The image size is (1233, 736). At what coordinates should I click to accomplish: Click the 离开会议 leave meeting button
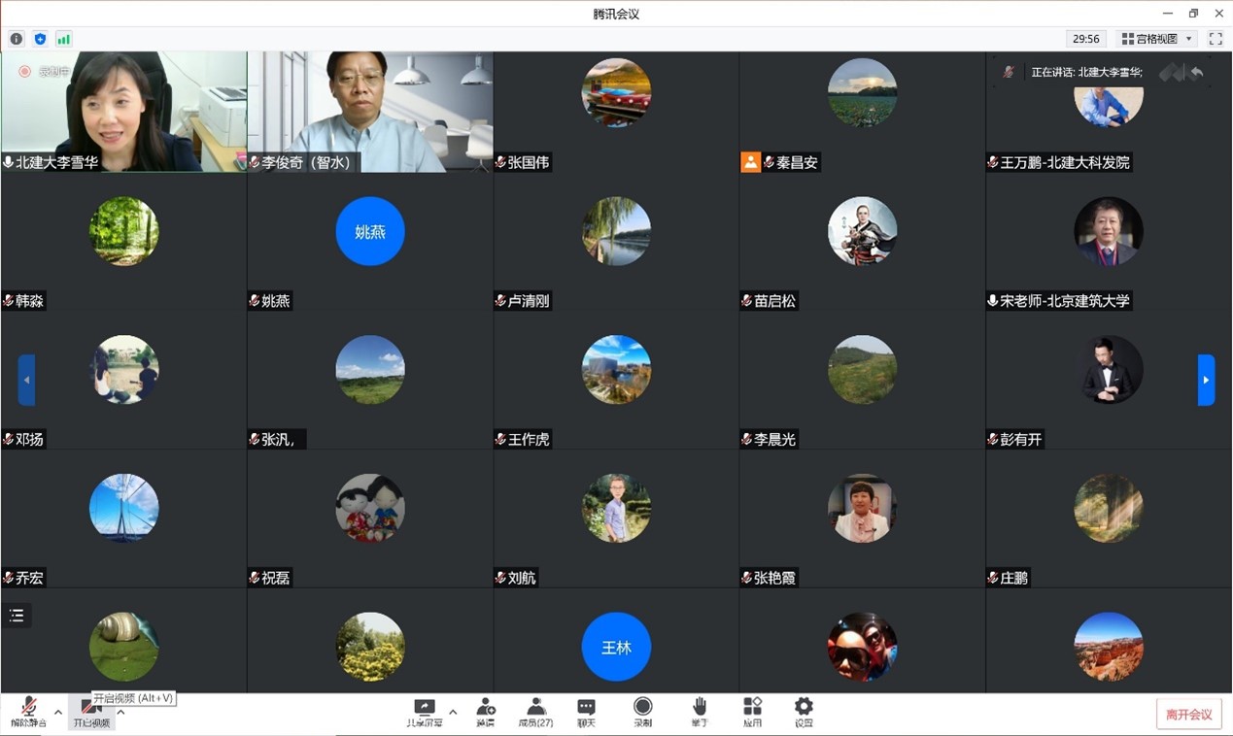click(x=1188, y=715)
